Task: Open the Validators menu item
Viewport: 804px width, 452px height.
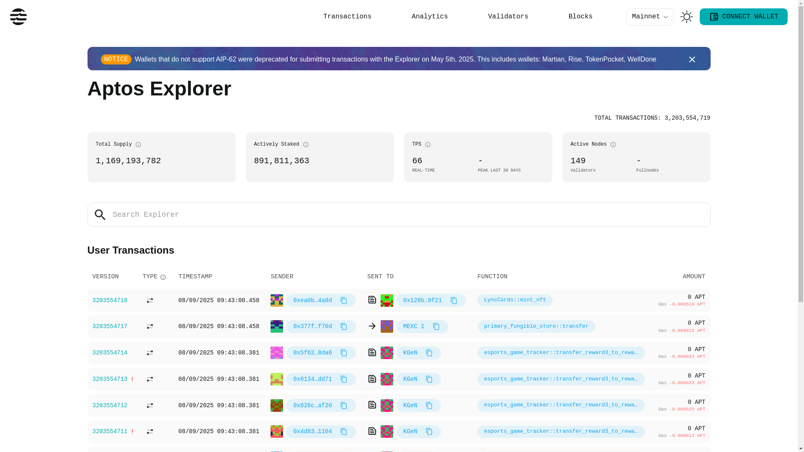Action: pos(508,17)
